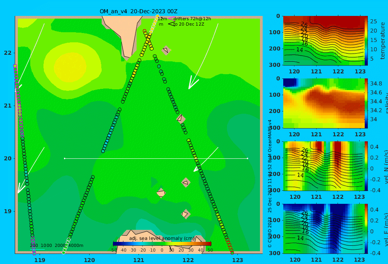Image resolution: width=388 pixels, height=264 pixels.
Task: Click the western endpoint of the transect line
Action: [64, 158]
